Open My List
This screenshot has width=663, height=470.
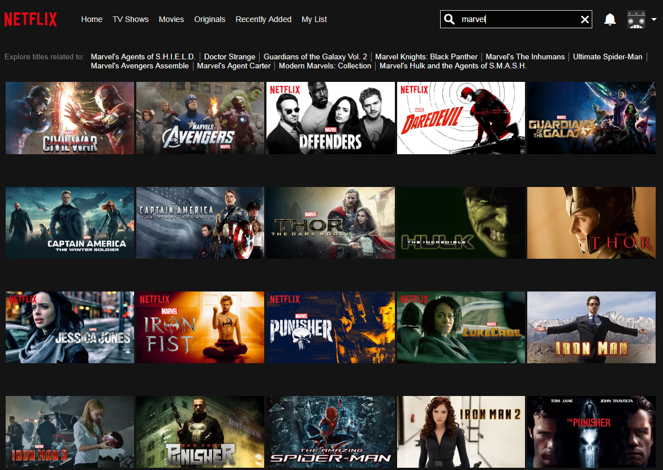pyautogui.click(x=314, y=19)
